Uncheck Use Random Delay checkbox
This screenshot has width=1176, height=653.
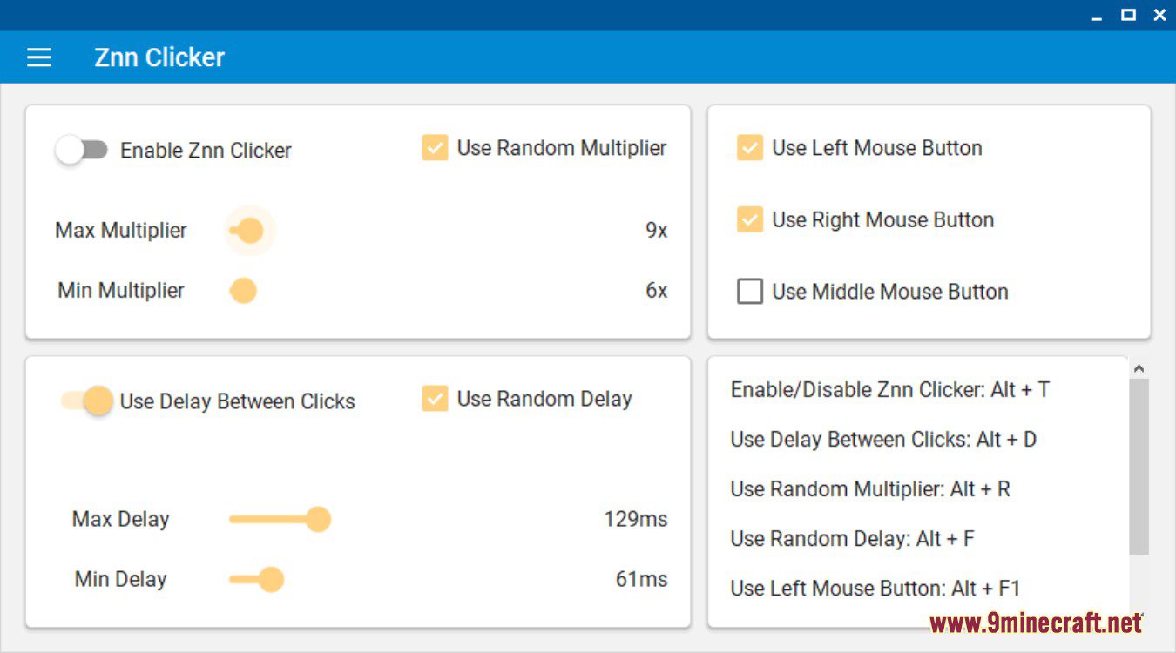pyautogui.click(x=435, y=399)
